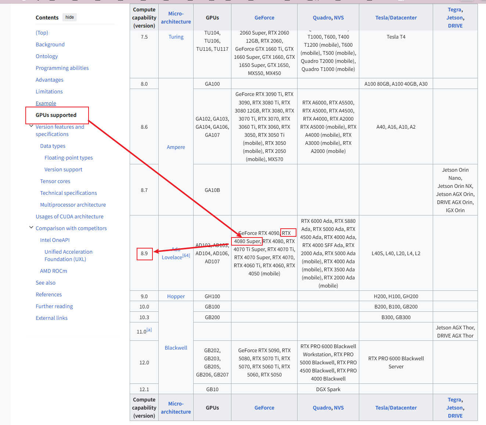Screen dimensions: 486x425
Task: Open Technical specifications subsection
Action: point(68,193)
